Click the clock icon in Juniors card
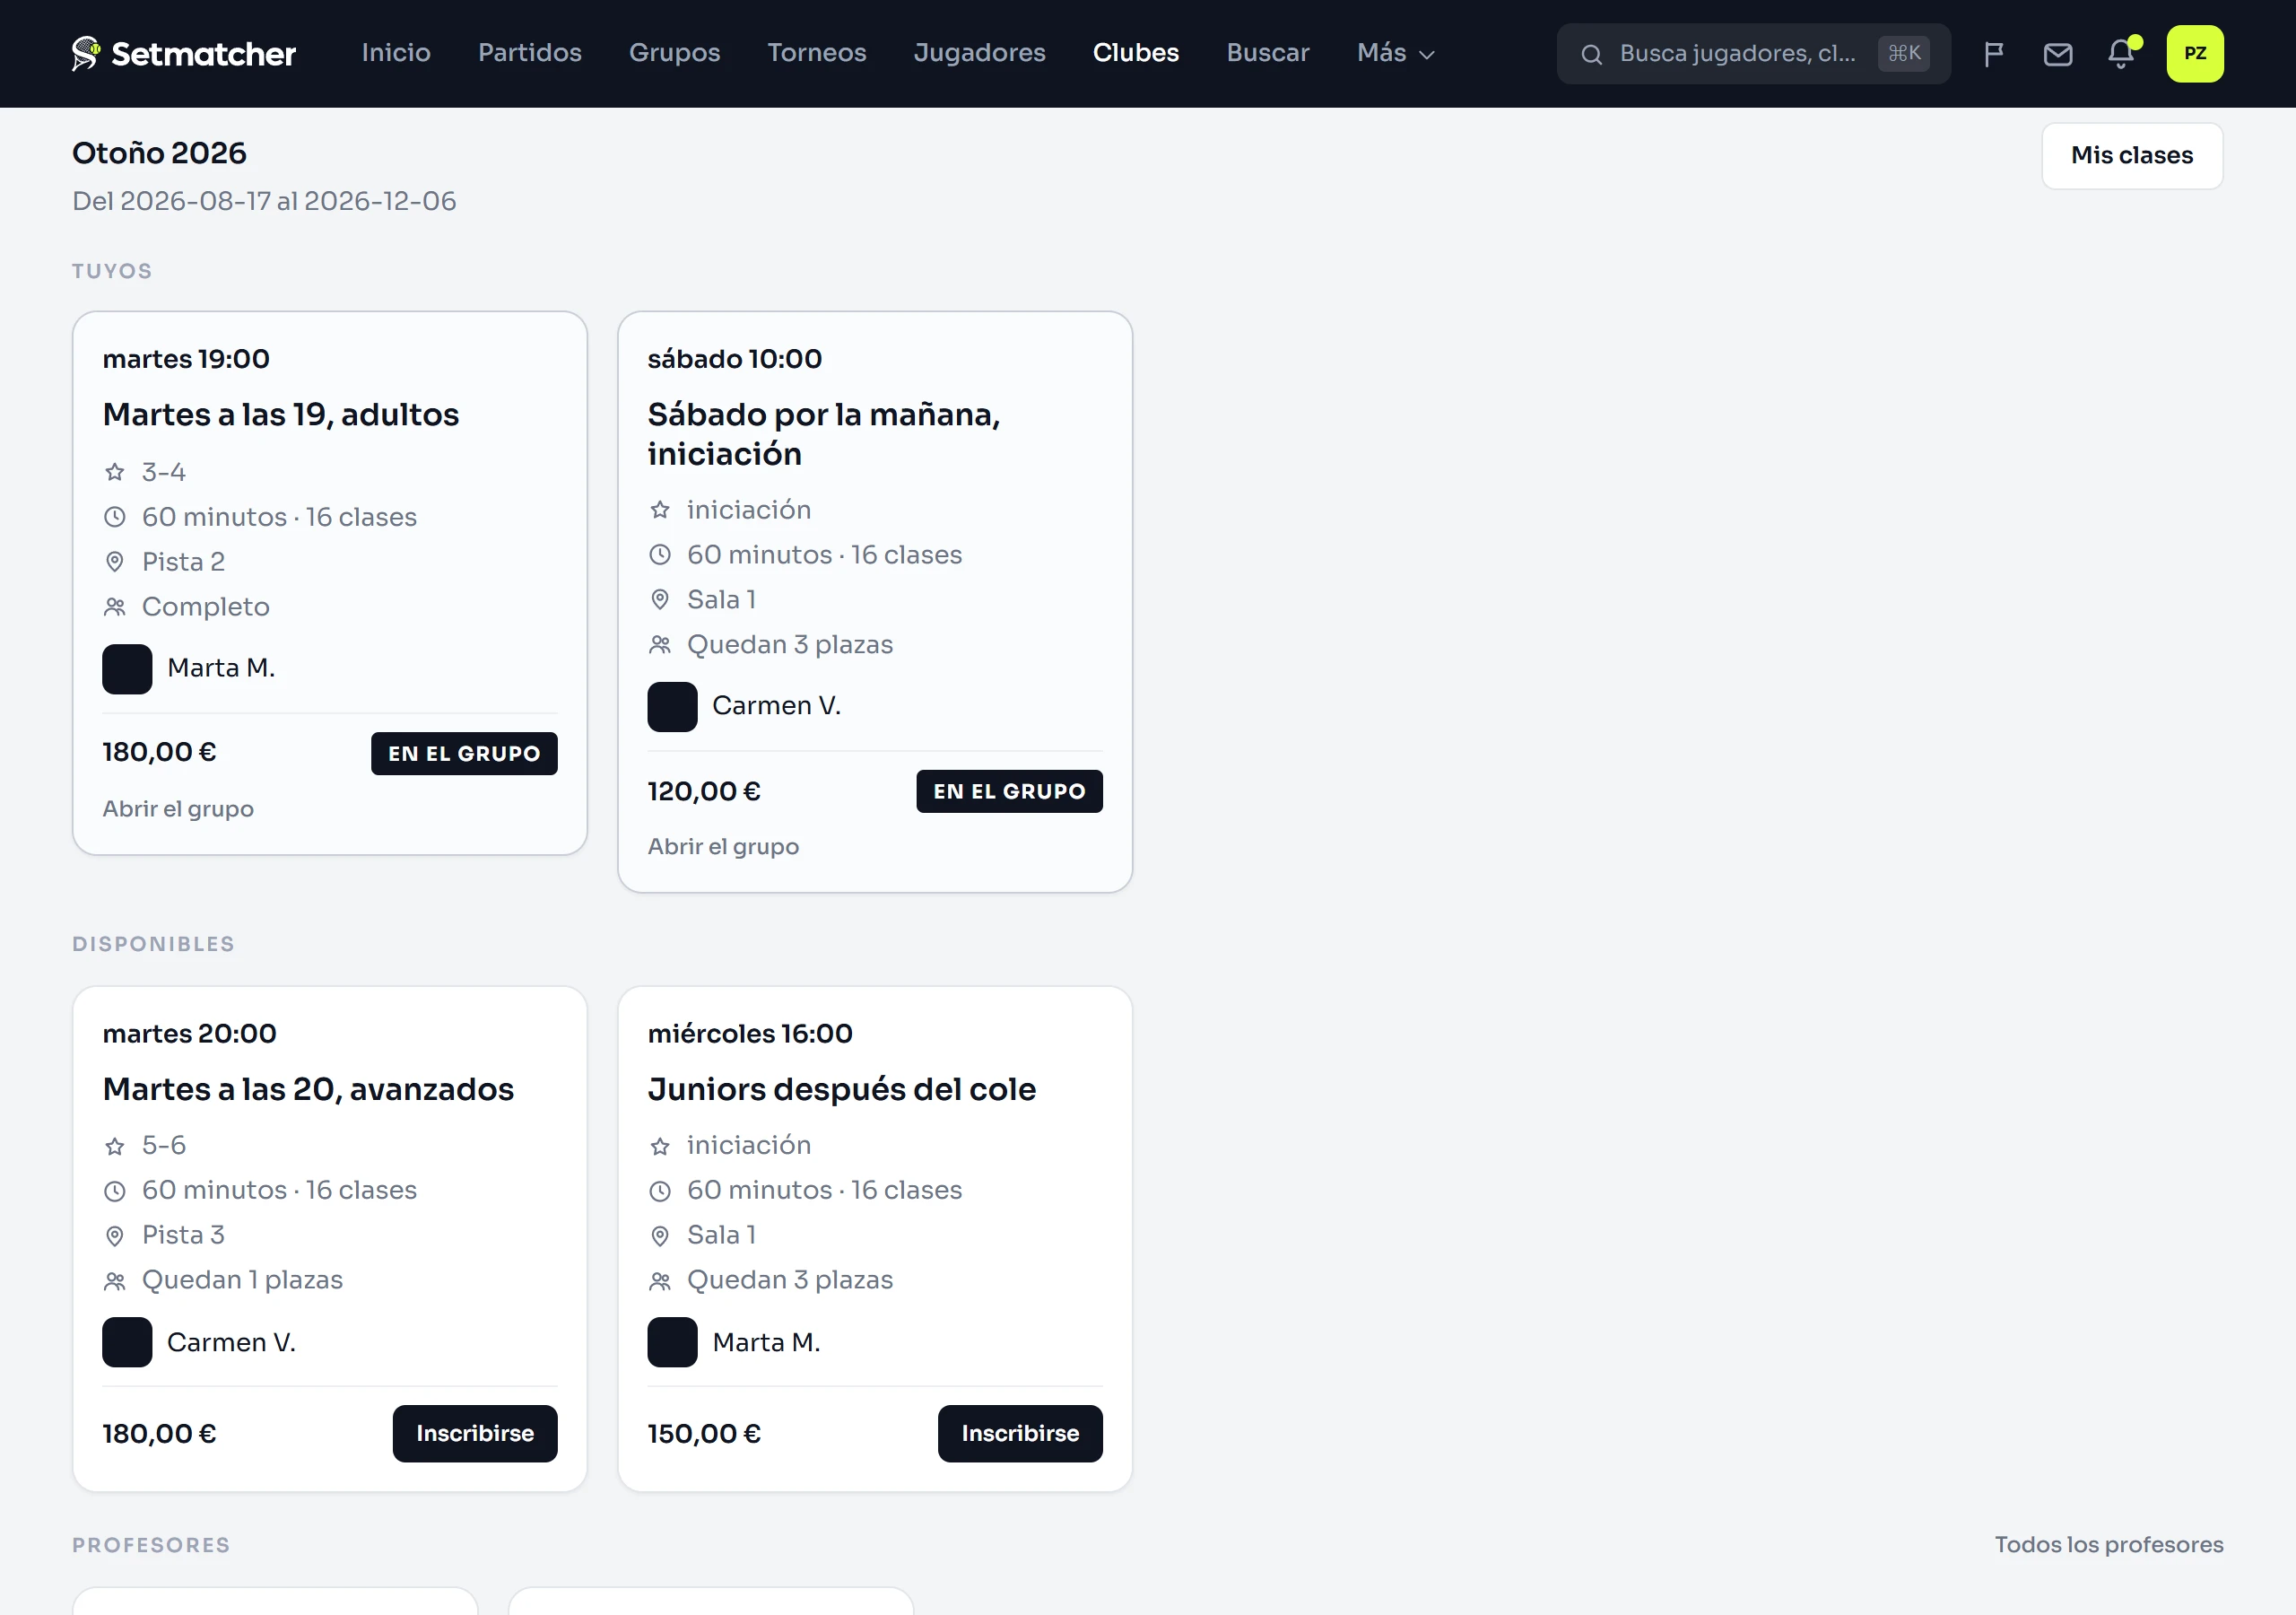Image resolution: width=2296 pixels, height=1615 pixels. click(x=660, y=1191)
